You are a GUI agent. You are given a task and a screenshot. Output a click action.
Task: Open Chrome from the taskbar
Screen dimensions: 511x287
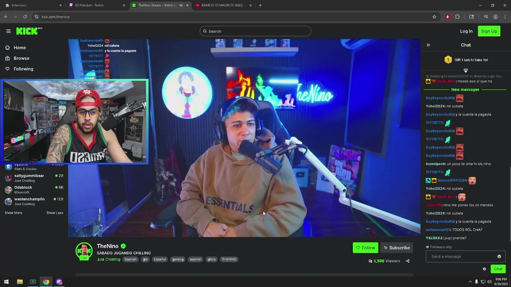pyautogui.click(x=46, y=282)
